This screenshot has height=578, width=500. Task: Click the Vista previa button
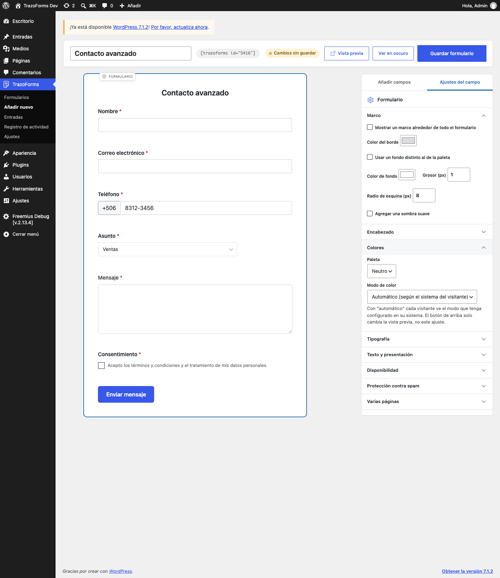coord(347,53)
